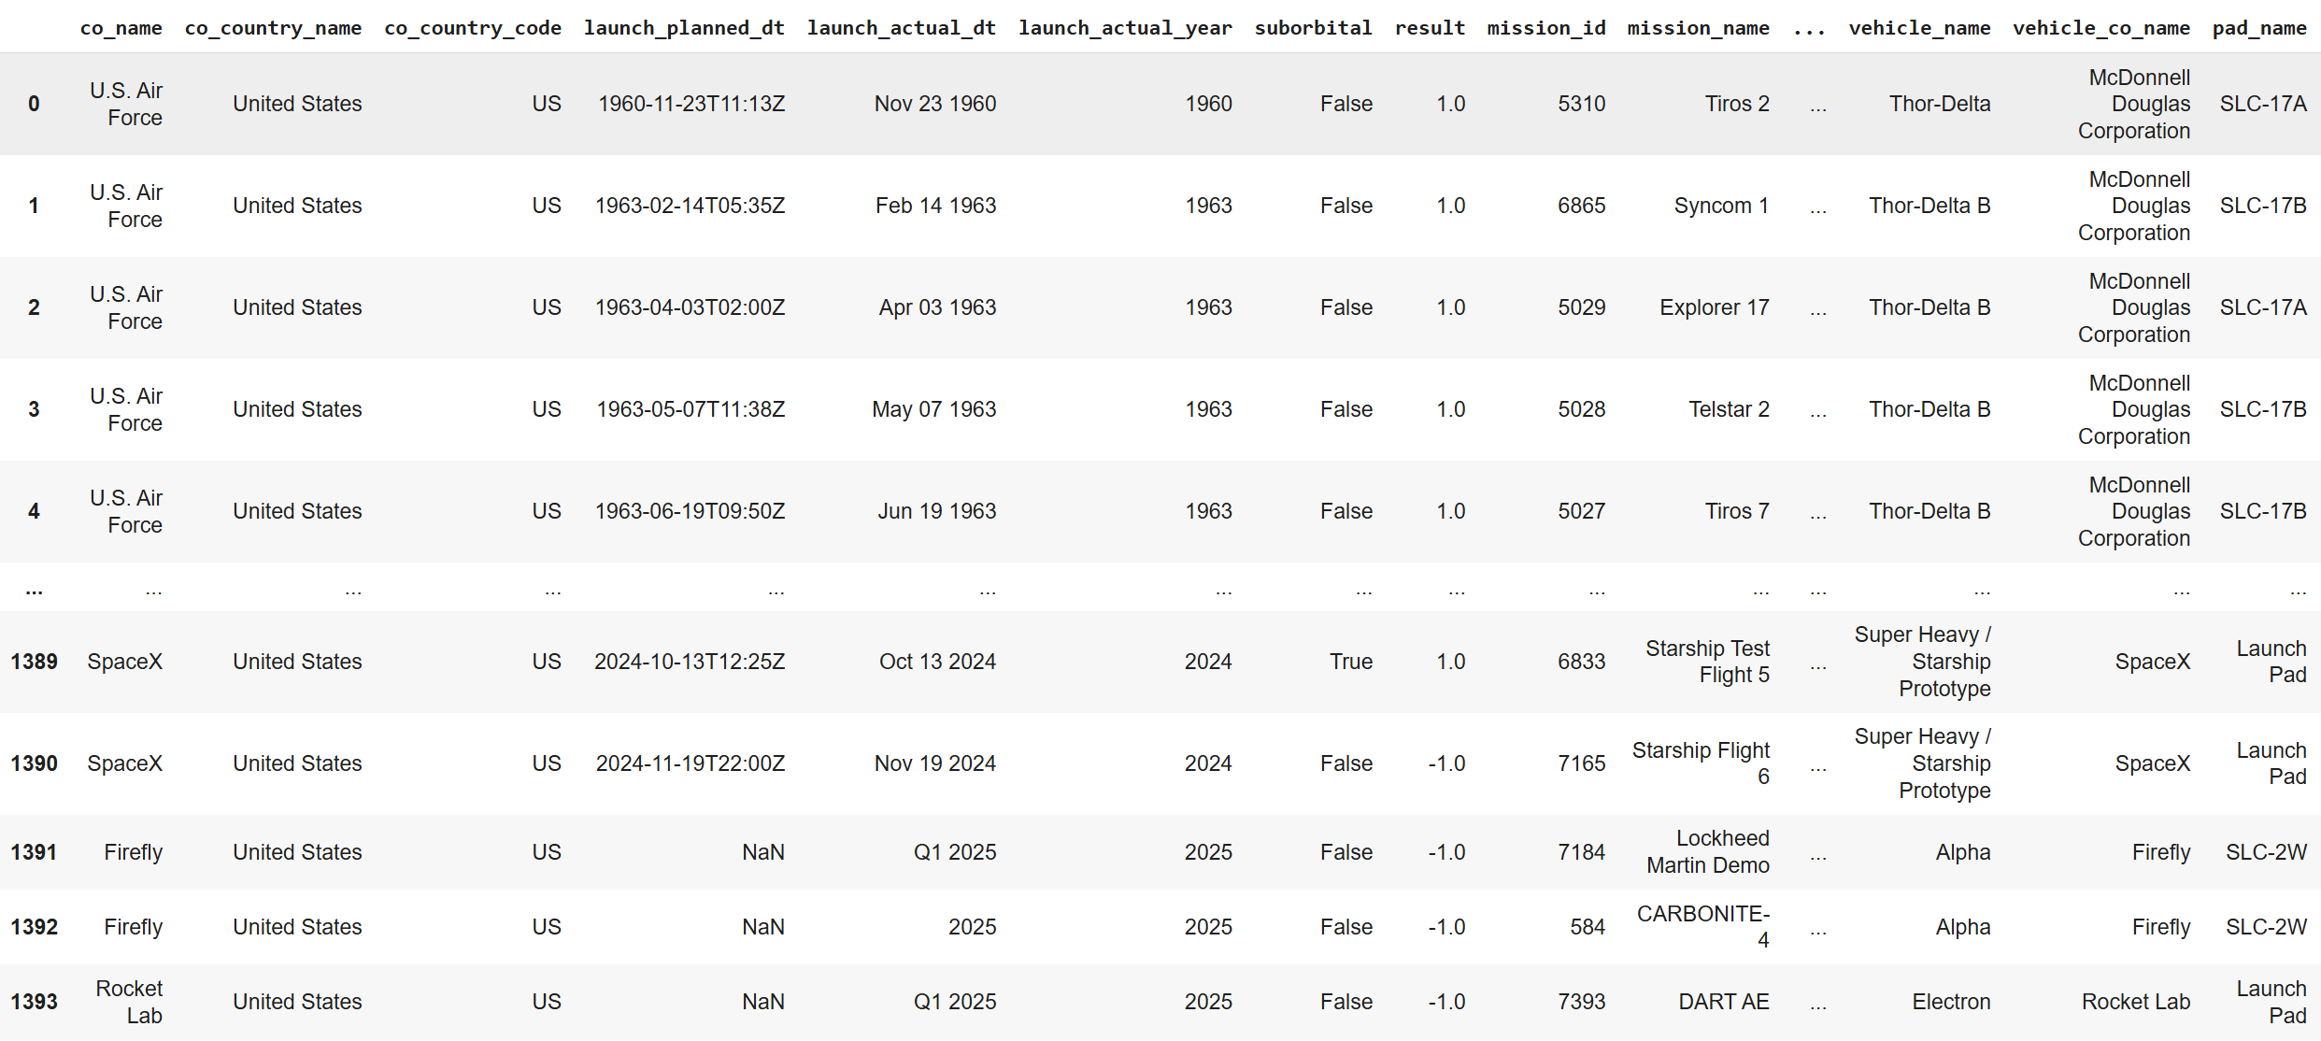Click actual date Feb 14 1963

click(x=935, y=206)
